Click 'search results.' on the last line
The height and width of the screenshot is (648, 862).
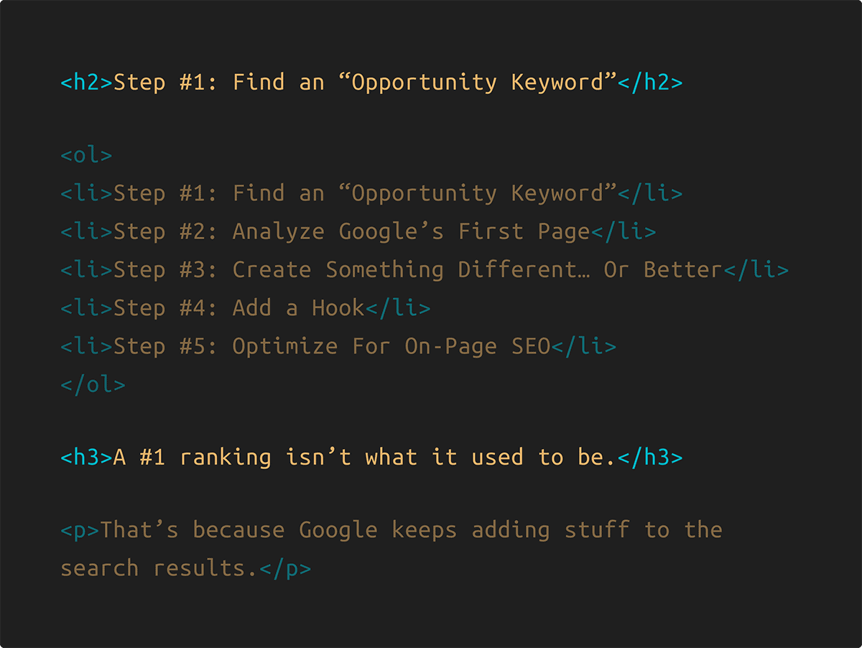(x=159, y=569)
